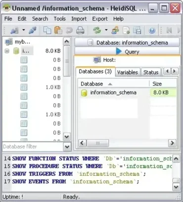Open the File menu
The height and width of the screenshot is (202, 183).
click(8, 19)
